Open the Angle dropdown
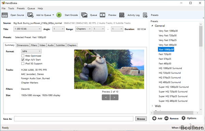The image size is (205, 131). click(58, 29)
